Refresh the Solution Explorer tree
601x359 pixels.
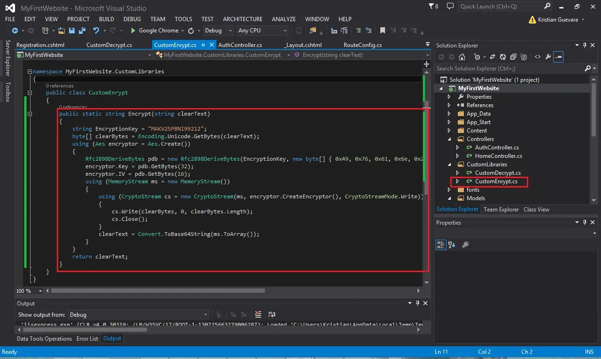coord(503,57)
